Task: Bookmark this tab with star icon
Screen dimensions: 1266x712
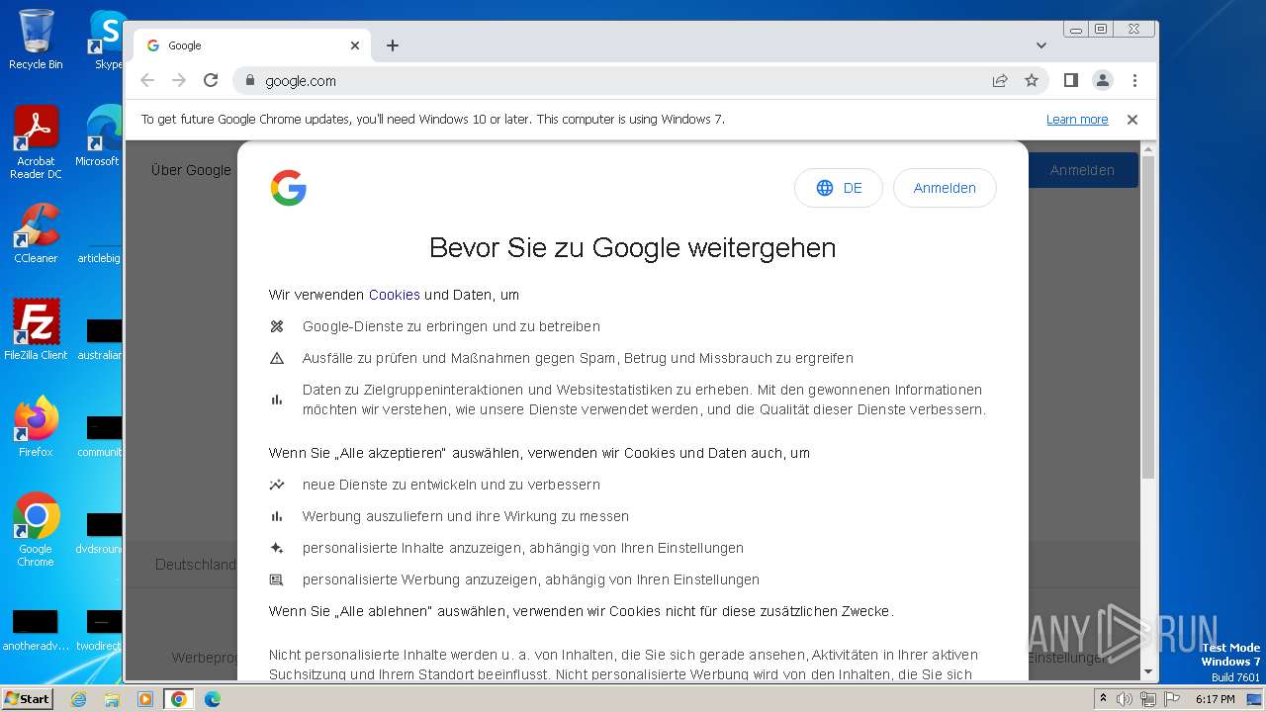Action: [x=1032, y=81]
